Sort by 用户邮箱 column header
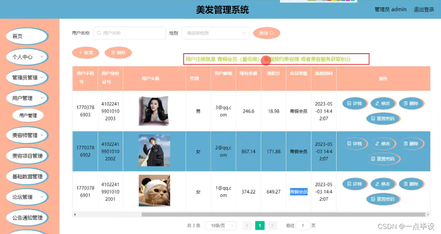Screen dimensions: 441x234 pyautogui.click(x=223, y=78)
